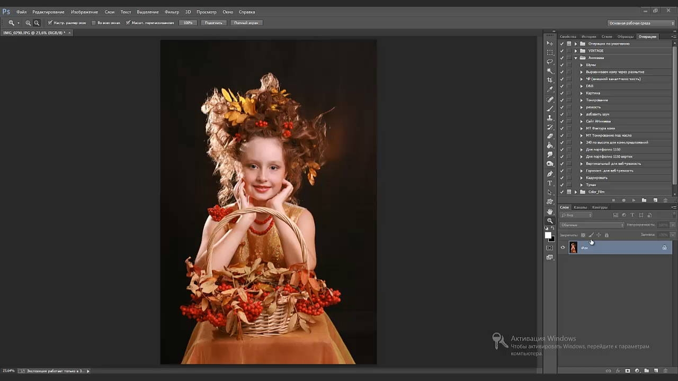Select the Hand tool

pos(550,211)
